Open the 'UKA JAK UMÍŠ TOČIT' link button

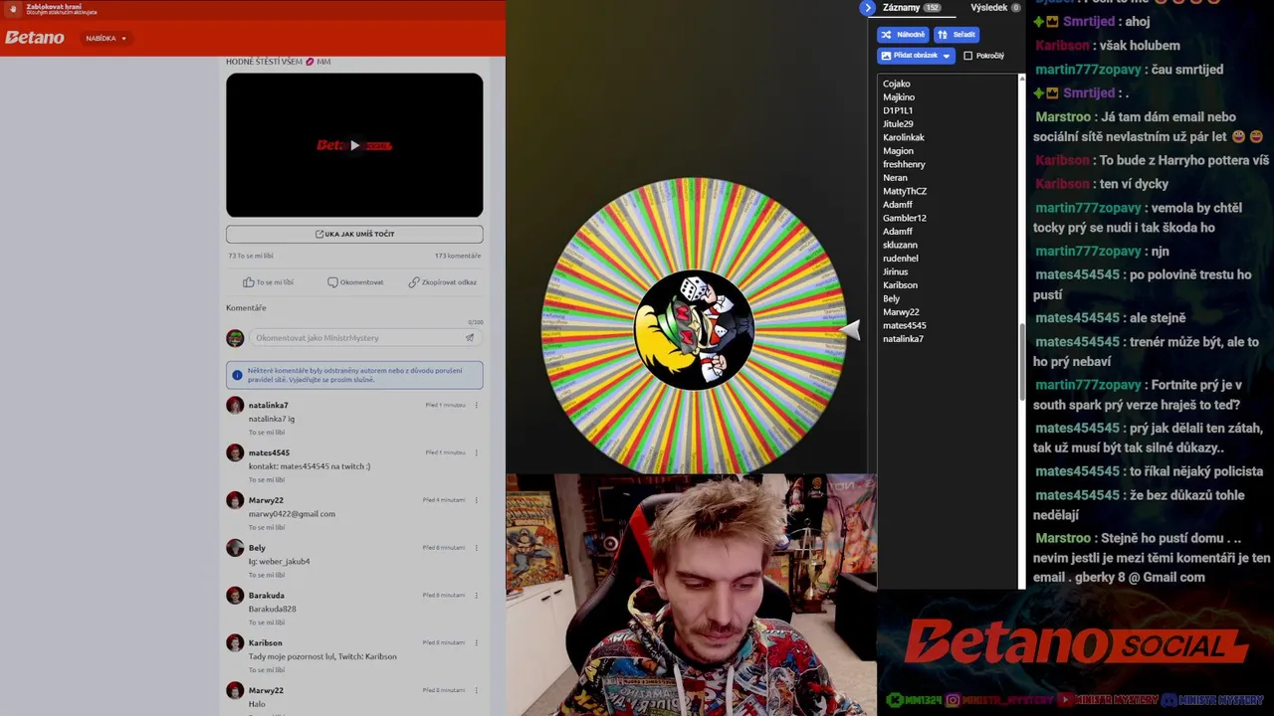[354, 234]
